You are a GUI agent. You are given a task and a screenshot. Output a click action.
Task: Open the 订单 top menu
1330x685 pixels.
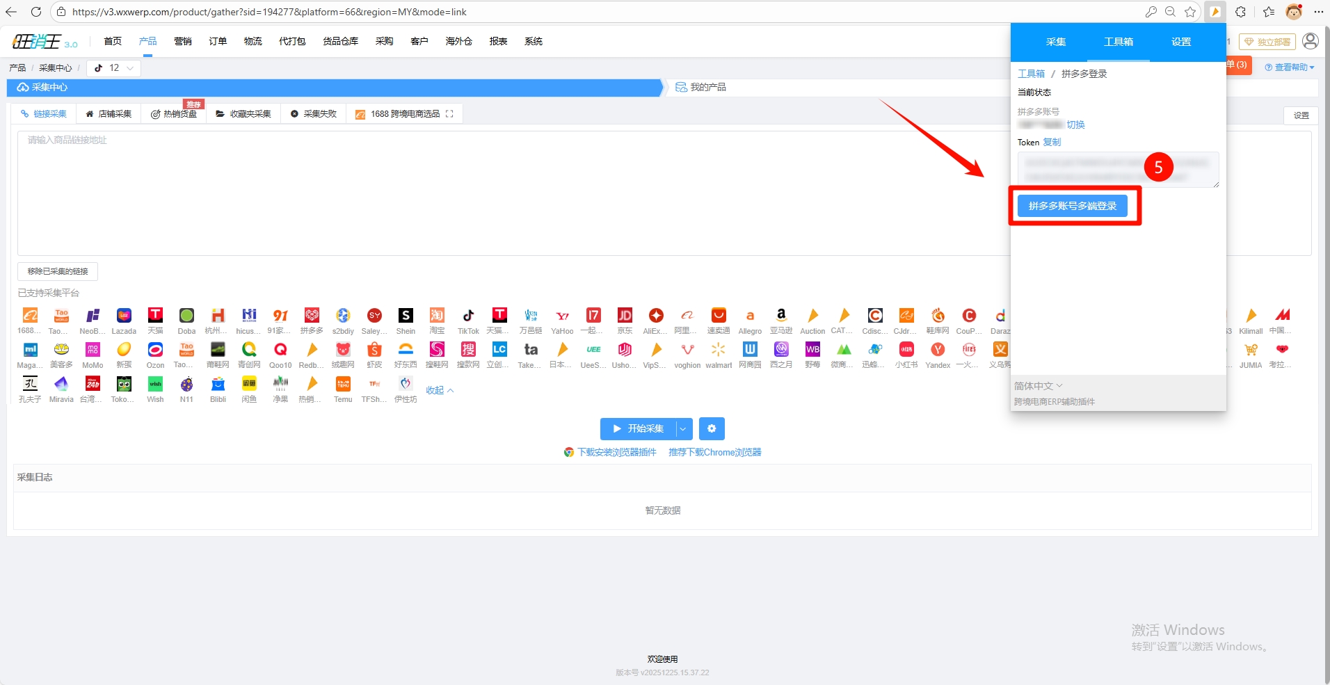(x=218, y=42)
